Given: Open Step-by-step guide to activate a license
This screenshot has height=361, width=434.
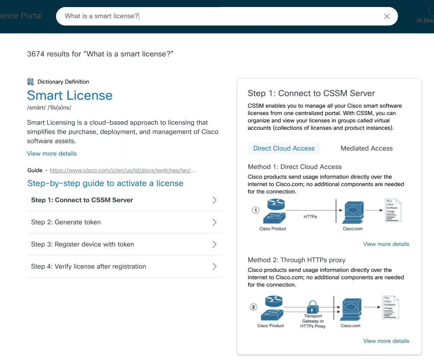Looking at the screenshot, I should click(105, 183).
